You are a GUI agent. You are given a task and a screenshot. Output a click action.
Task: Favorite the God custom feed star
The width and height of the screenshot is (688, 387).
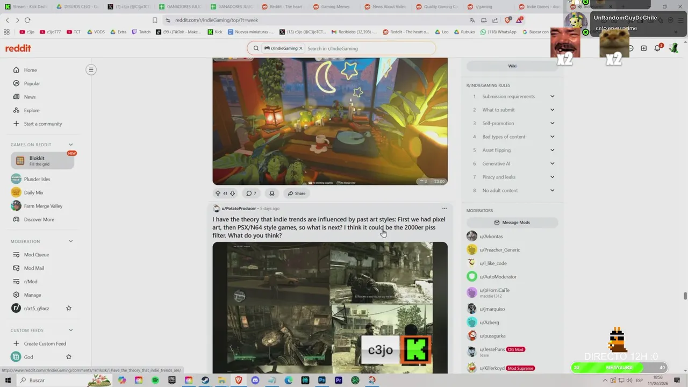(69, 357)
